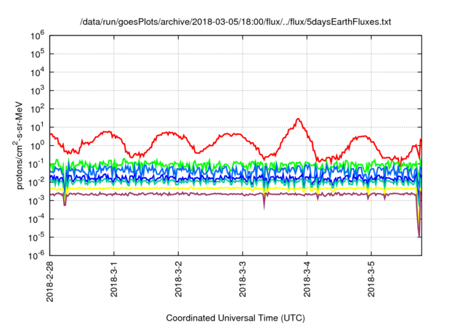Viewport: 465px width, 325px height.
Task: Click the purple line's deepest dip at chart's right edge
Action: 419,236
